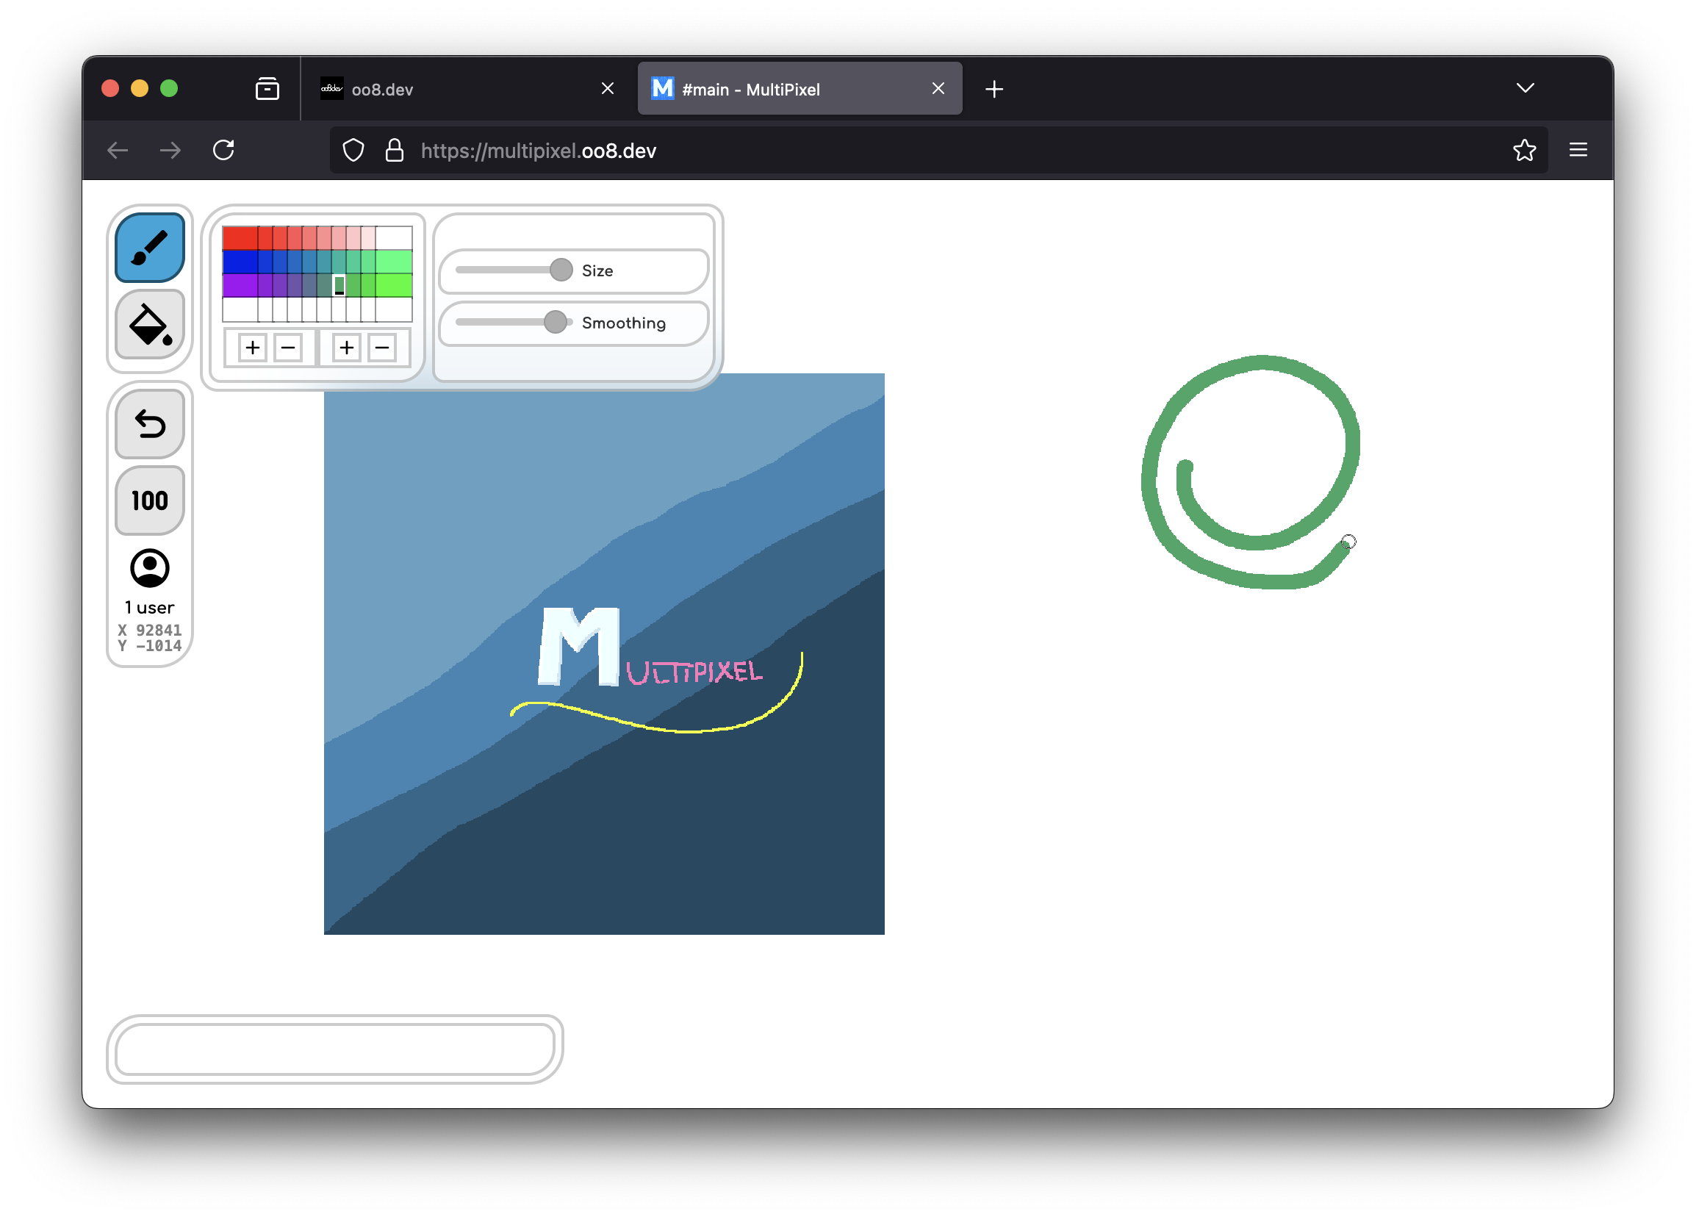Focus the chat input field at bottom
The width and height of the screenshot is (1696, 1217).
335,1049
